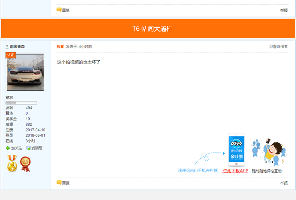Viewport: 296px width, 200px height.
Task: Click the user icon beside 南国先森
Action: [7, 47]
